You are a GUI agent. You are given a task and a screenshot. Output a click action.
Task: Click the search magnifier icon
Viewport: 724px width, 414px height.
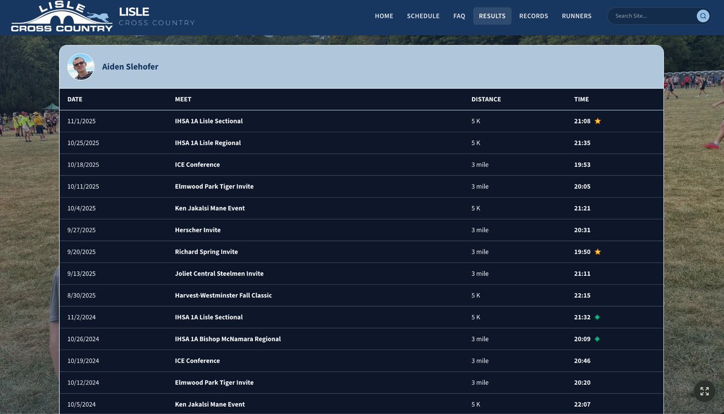click(703, 16)
